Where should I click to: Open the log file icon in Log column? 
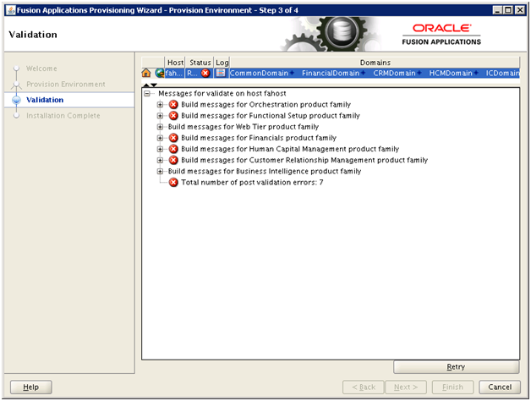pos(221,73)
